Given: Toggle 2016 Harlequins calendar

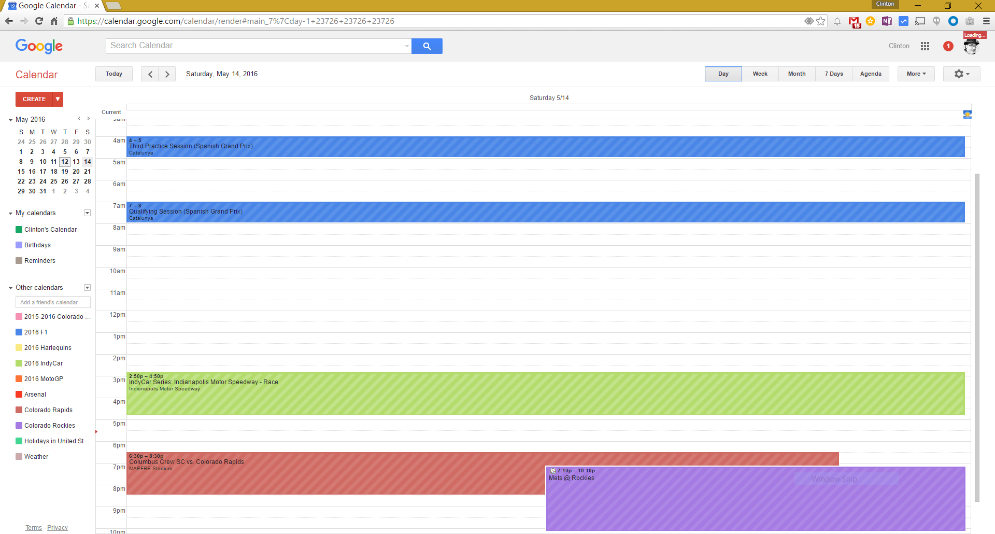Looking at the screenshot, I should [19, 348].
